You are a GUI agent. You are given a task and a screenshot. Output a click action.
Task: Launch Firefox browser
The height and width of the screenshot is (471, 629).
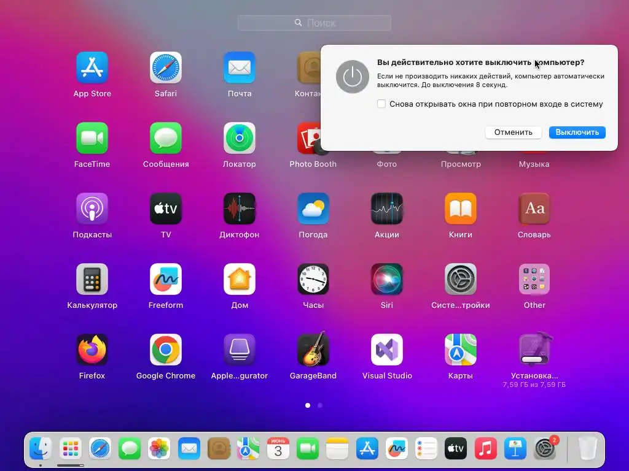click(x=92, y=349)
